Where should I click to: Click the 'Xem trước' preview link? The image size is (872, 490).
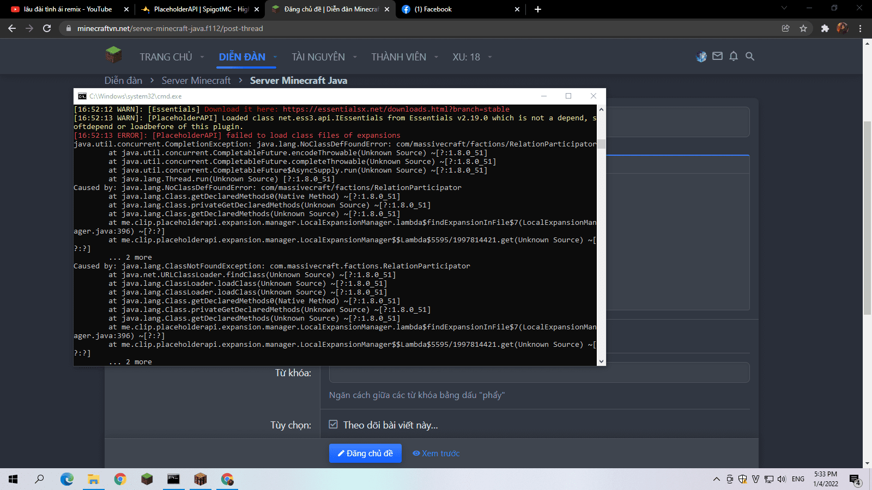tap(436, 453)
